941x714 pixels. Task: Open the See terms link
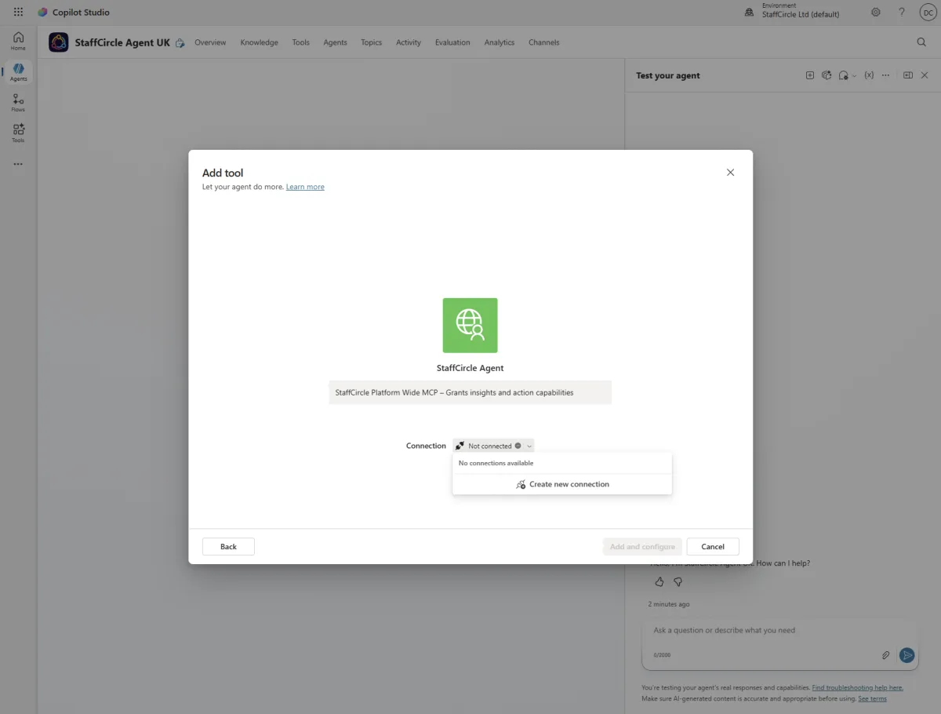point(872,698)
